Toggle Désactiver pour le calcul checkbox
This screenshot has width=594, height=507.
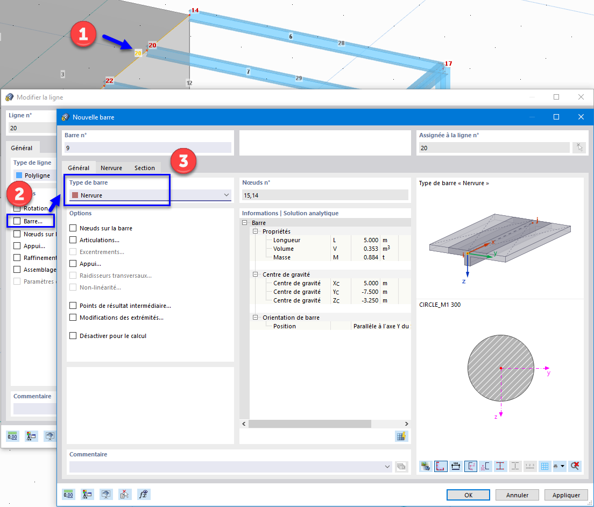pyautogui.click(x=73, y=336)
